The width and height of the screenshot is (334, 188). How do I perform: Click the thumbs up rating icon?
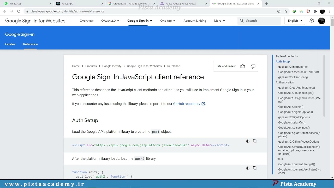[243, 66]
